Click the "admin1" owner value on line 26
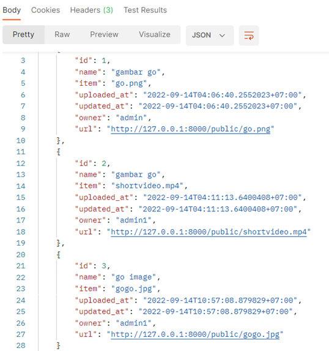This screenshot has height=351, width=329. coord(134,323)
